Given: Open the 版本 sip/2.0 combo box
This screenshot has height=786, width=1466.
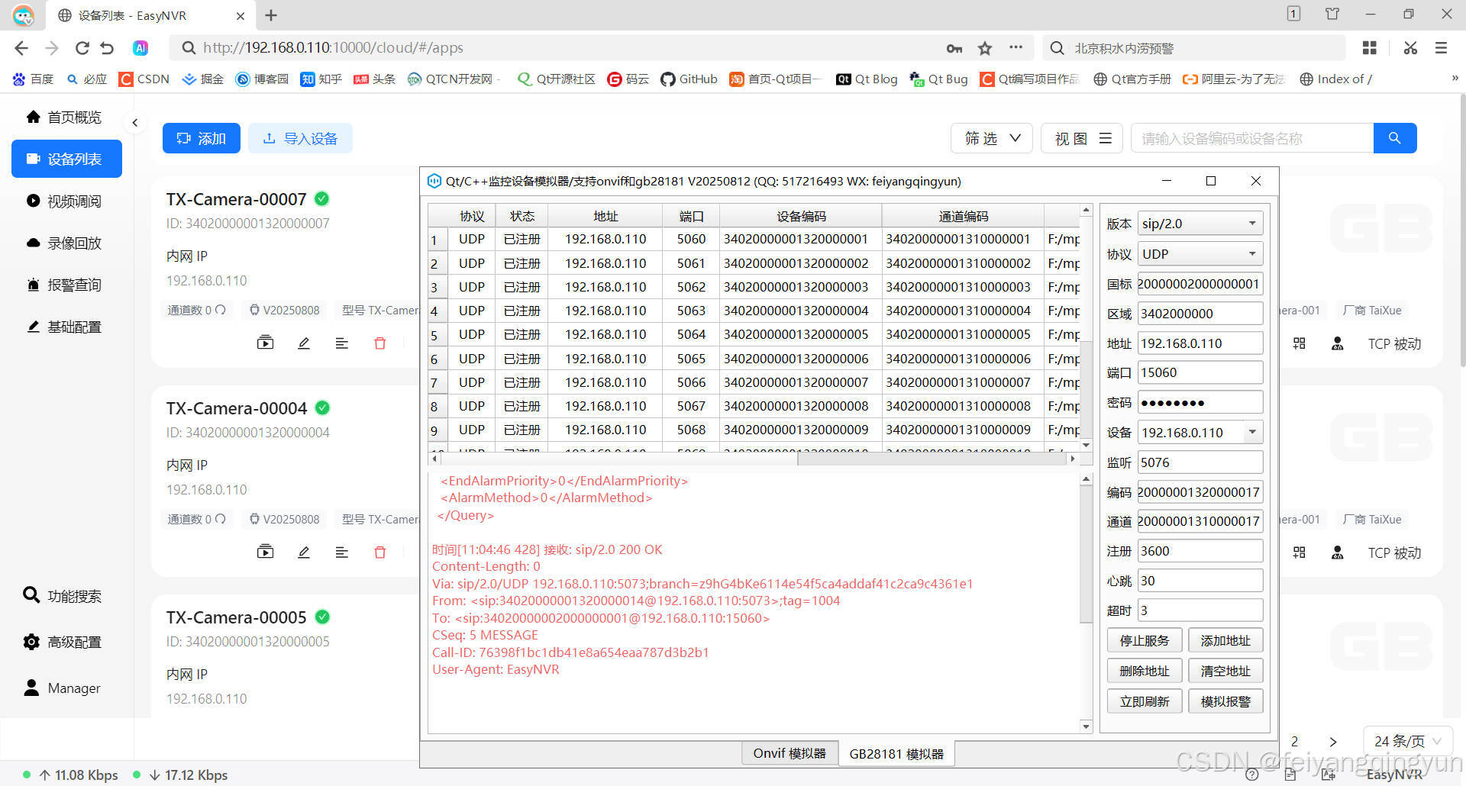Looking at the screenshot, I should (1200, 224).
